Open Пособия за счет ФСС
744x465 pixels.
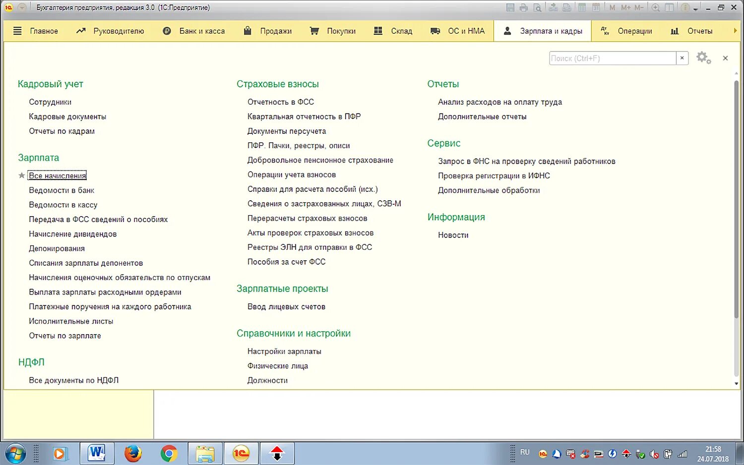(287, 262)
